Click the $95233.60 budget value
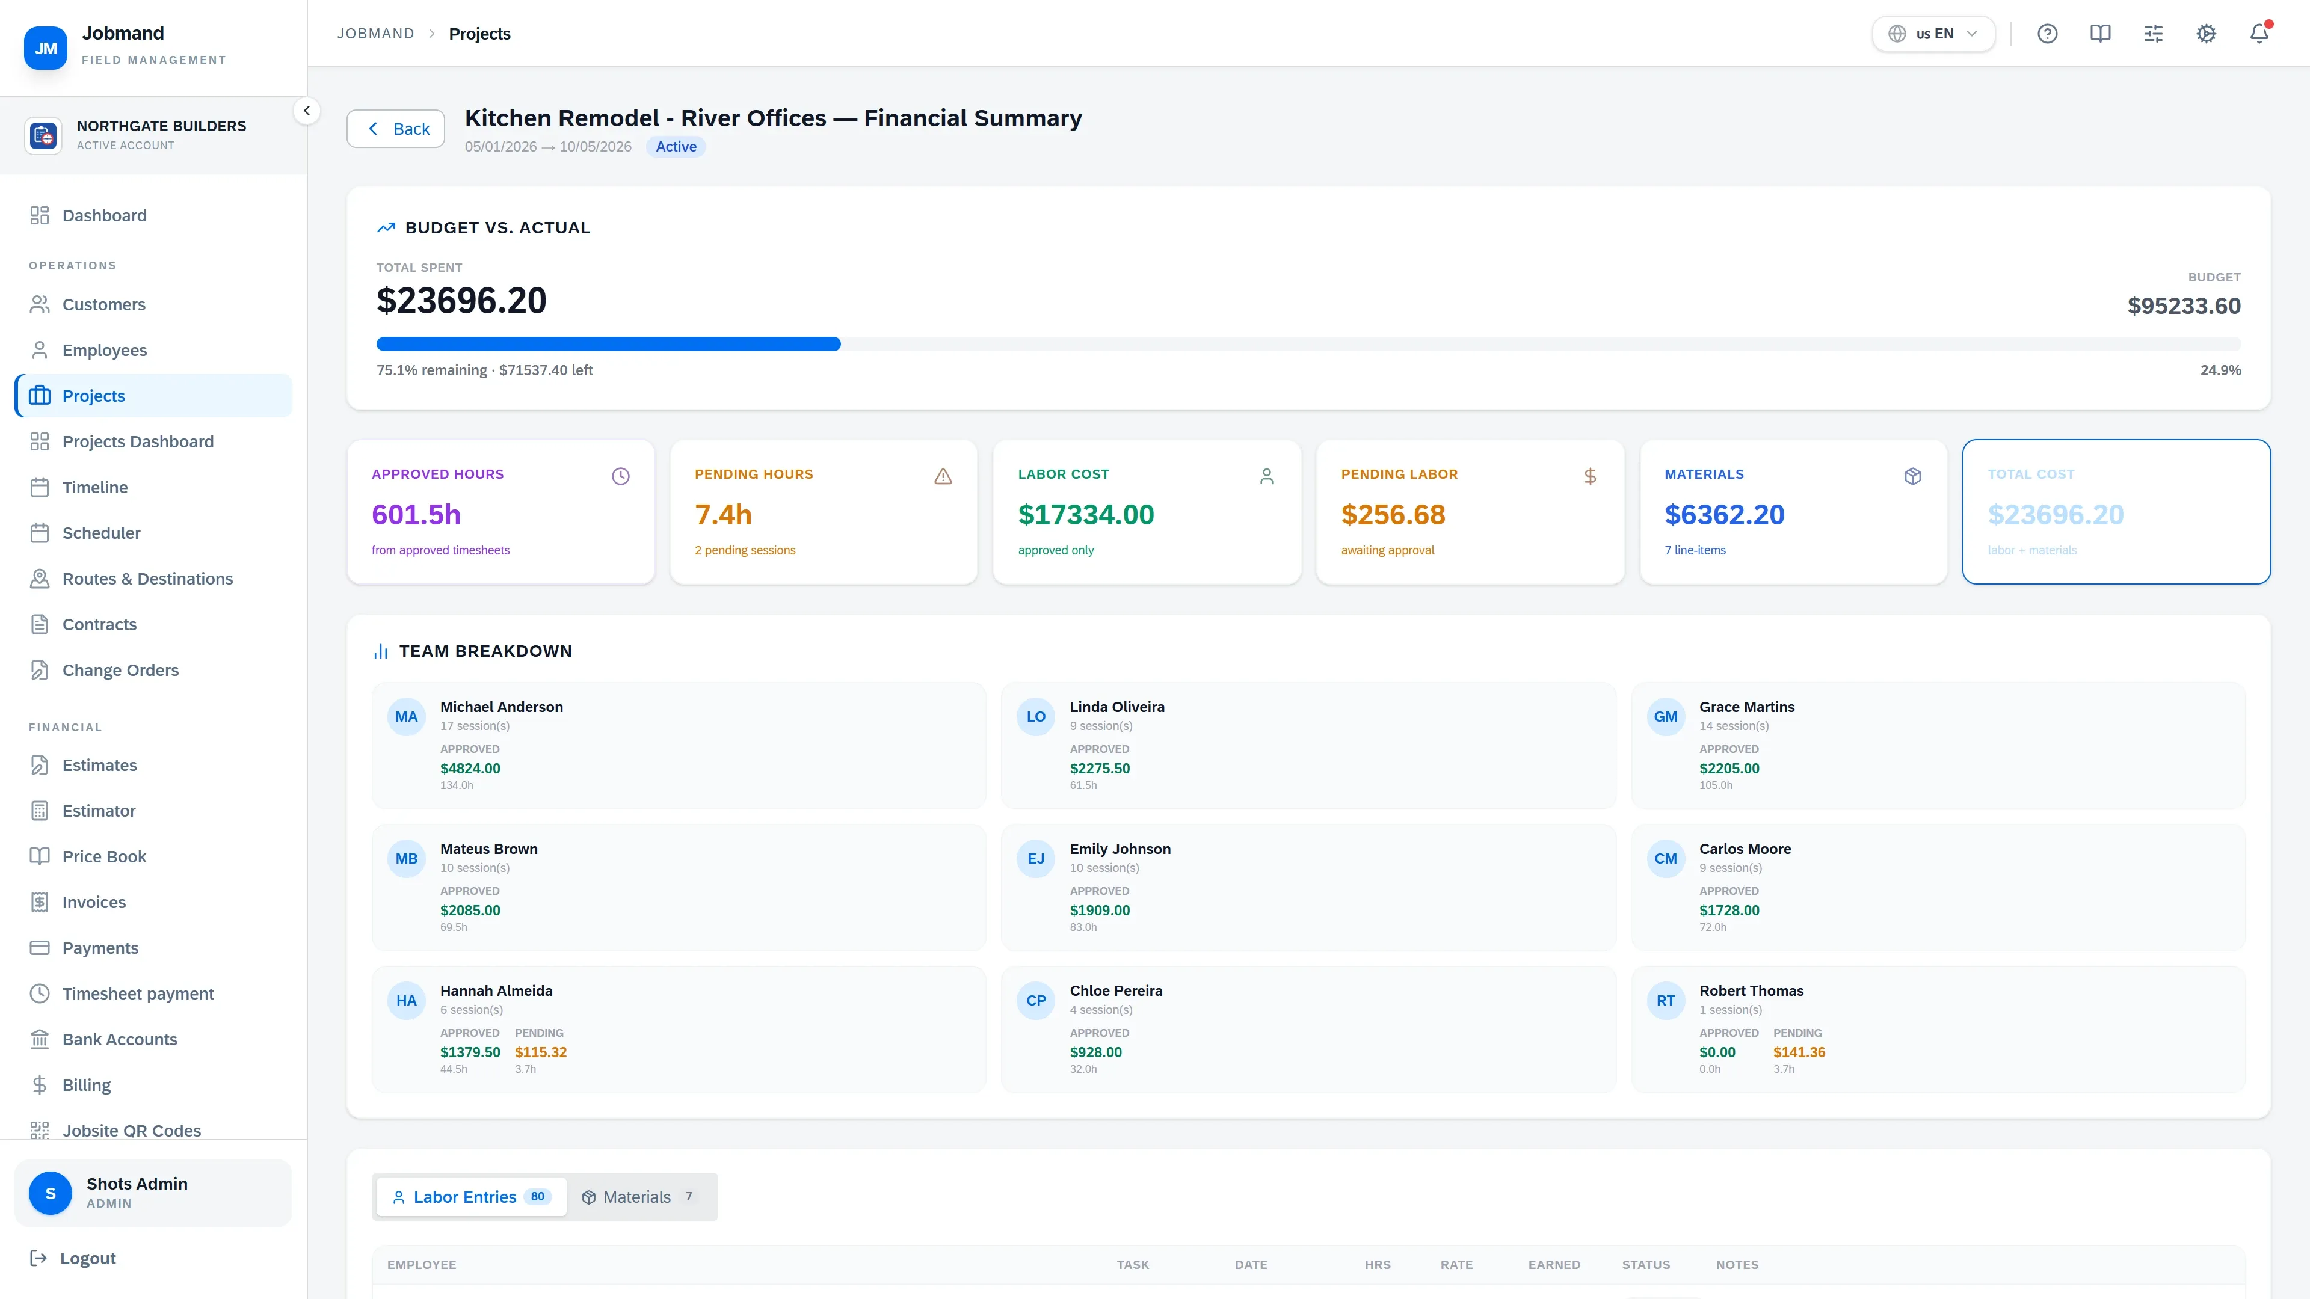Viewport: 2310px width, 1299px height. 2184,306
